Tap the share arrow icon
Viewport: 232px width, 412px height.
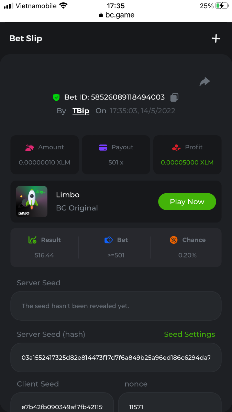(x=205, y=82)
